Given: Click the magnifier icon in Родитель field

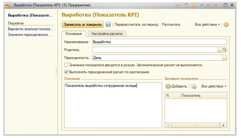Looking at the screenshot, I should coord(225,50).
